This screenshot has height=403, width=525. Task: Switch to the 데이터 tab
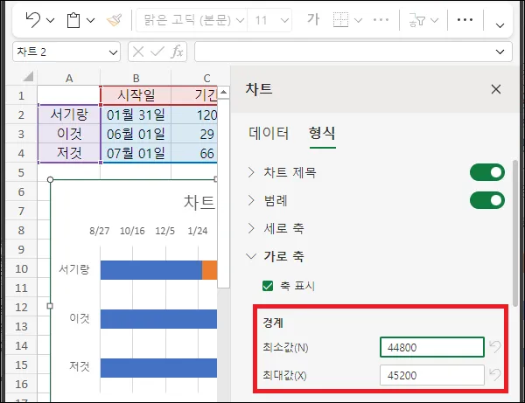point(269,133)
